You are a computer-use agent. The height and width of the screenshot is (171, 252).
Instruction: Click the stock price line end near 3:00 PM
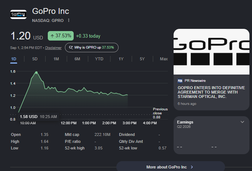(127, 95)
